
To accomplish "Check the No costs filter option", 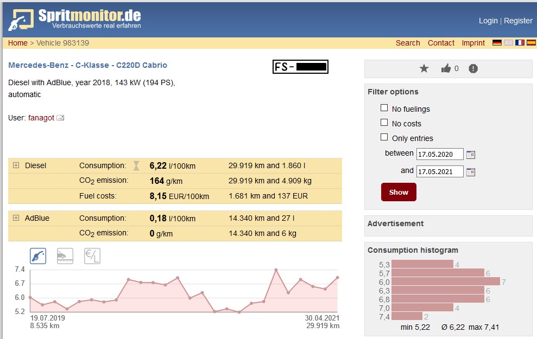I will click(384, 123).
